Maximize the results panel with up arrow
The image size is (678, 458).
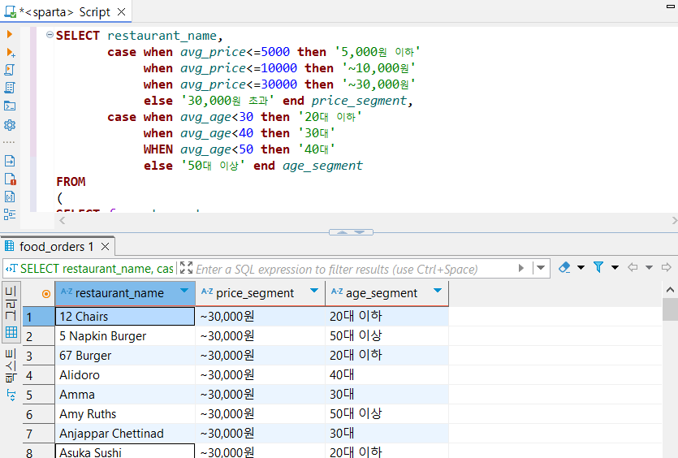pyautogui.click(x=342, y=232)
